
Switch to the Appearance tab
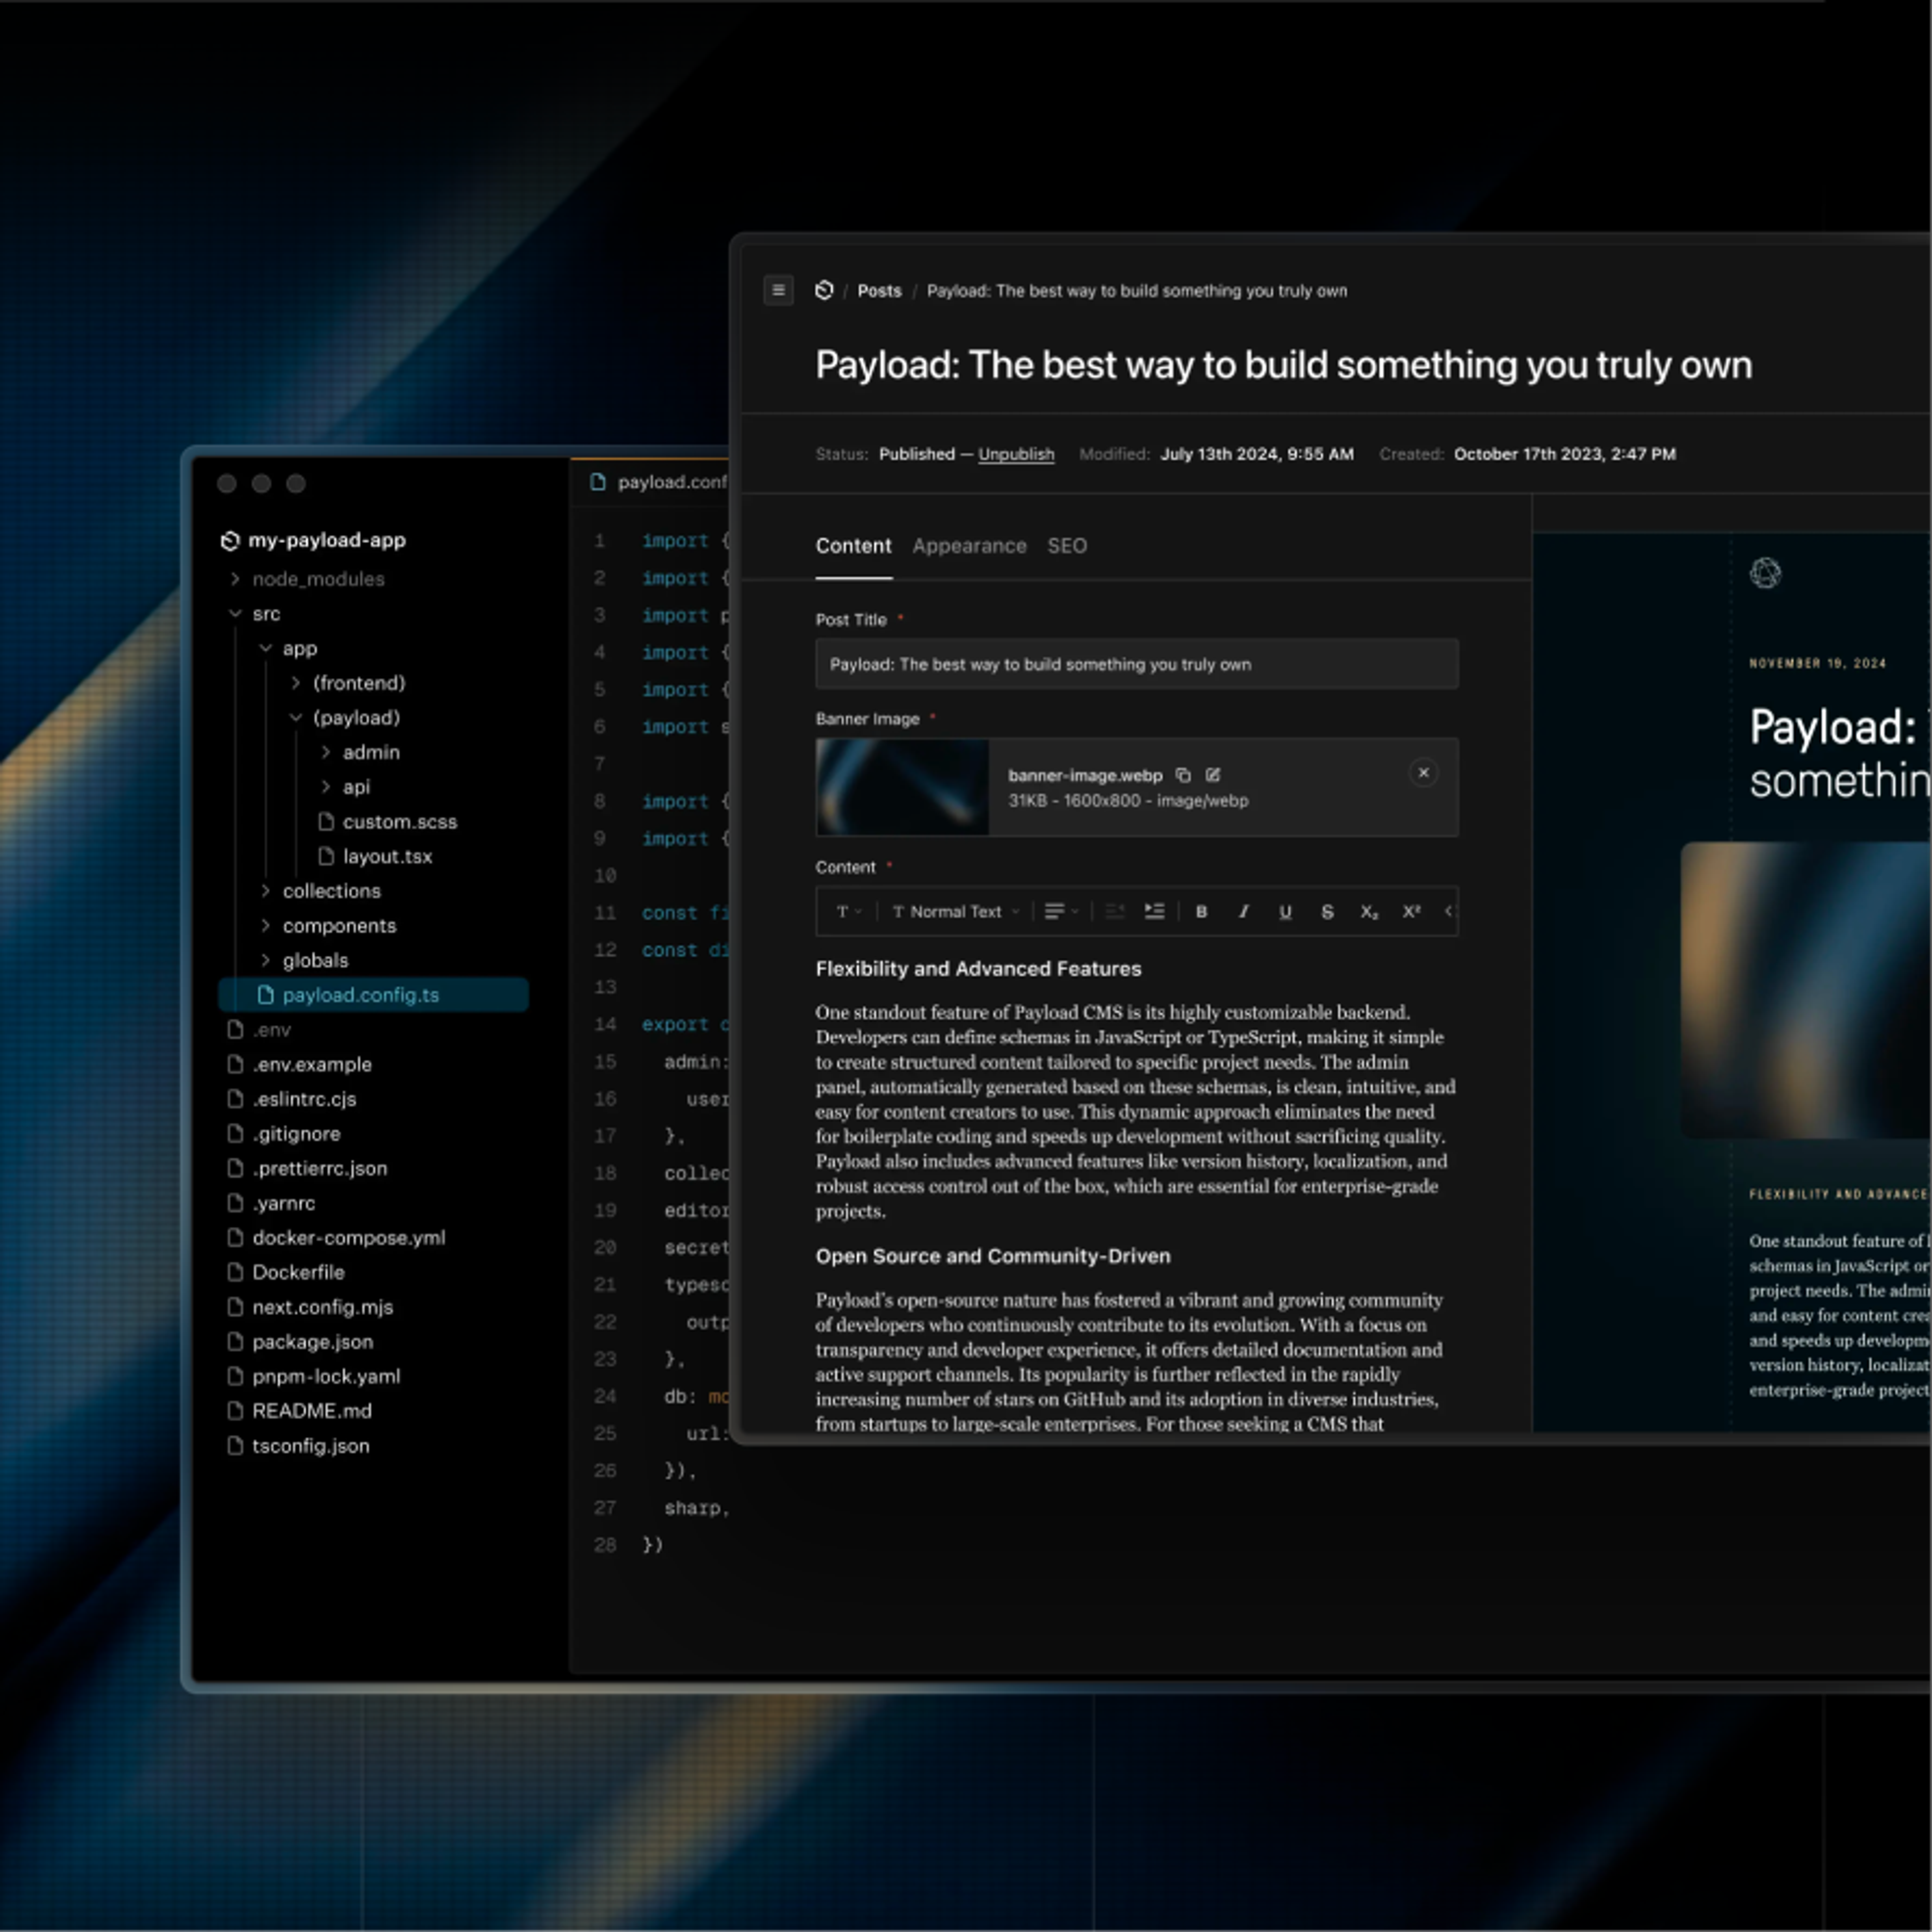tap(969, 546)
